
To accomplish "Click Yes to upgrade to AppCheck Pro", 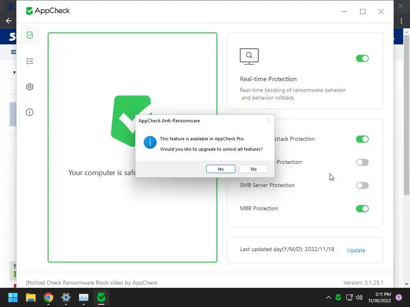I will pyautogui.click(x=221, y=169).
